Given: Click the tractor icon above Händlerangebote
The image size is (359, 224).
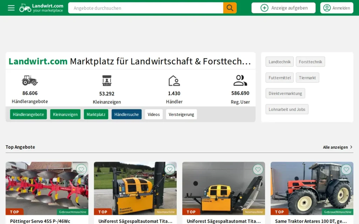Looking at the screenshot, I should [x=30, y=80].
